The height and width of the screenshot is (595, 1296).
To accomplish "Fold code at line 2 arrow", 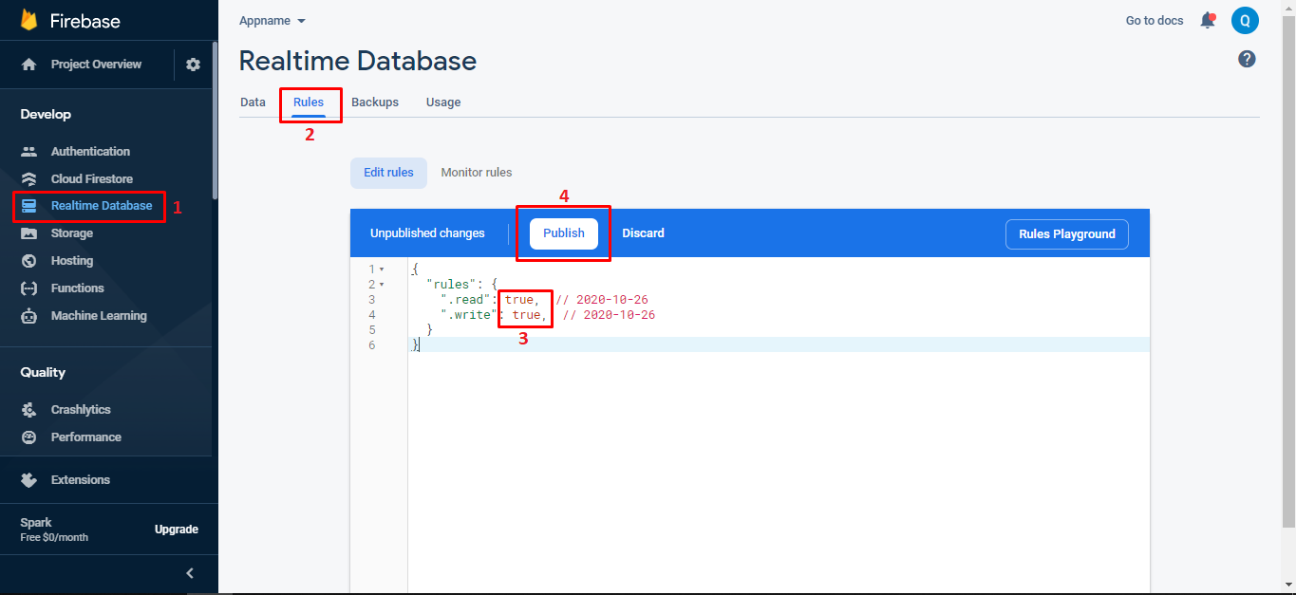I will (x=382, y=285).
